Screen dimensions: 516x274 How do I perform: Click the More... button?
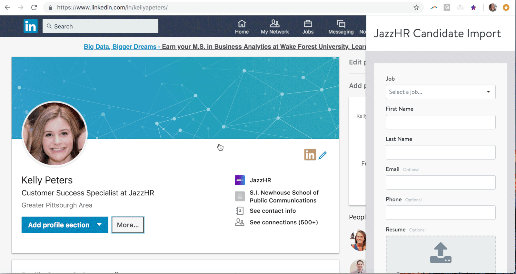[128, 225]
